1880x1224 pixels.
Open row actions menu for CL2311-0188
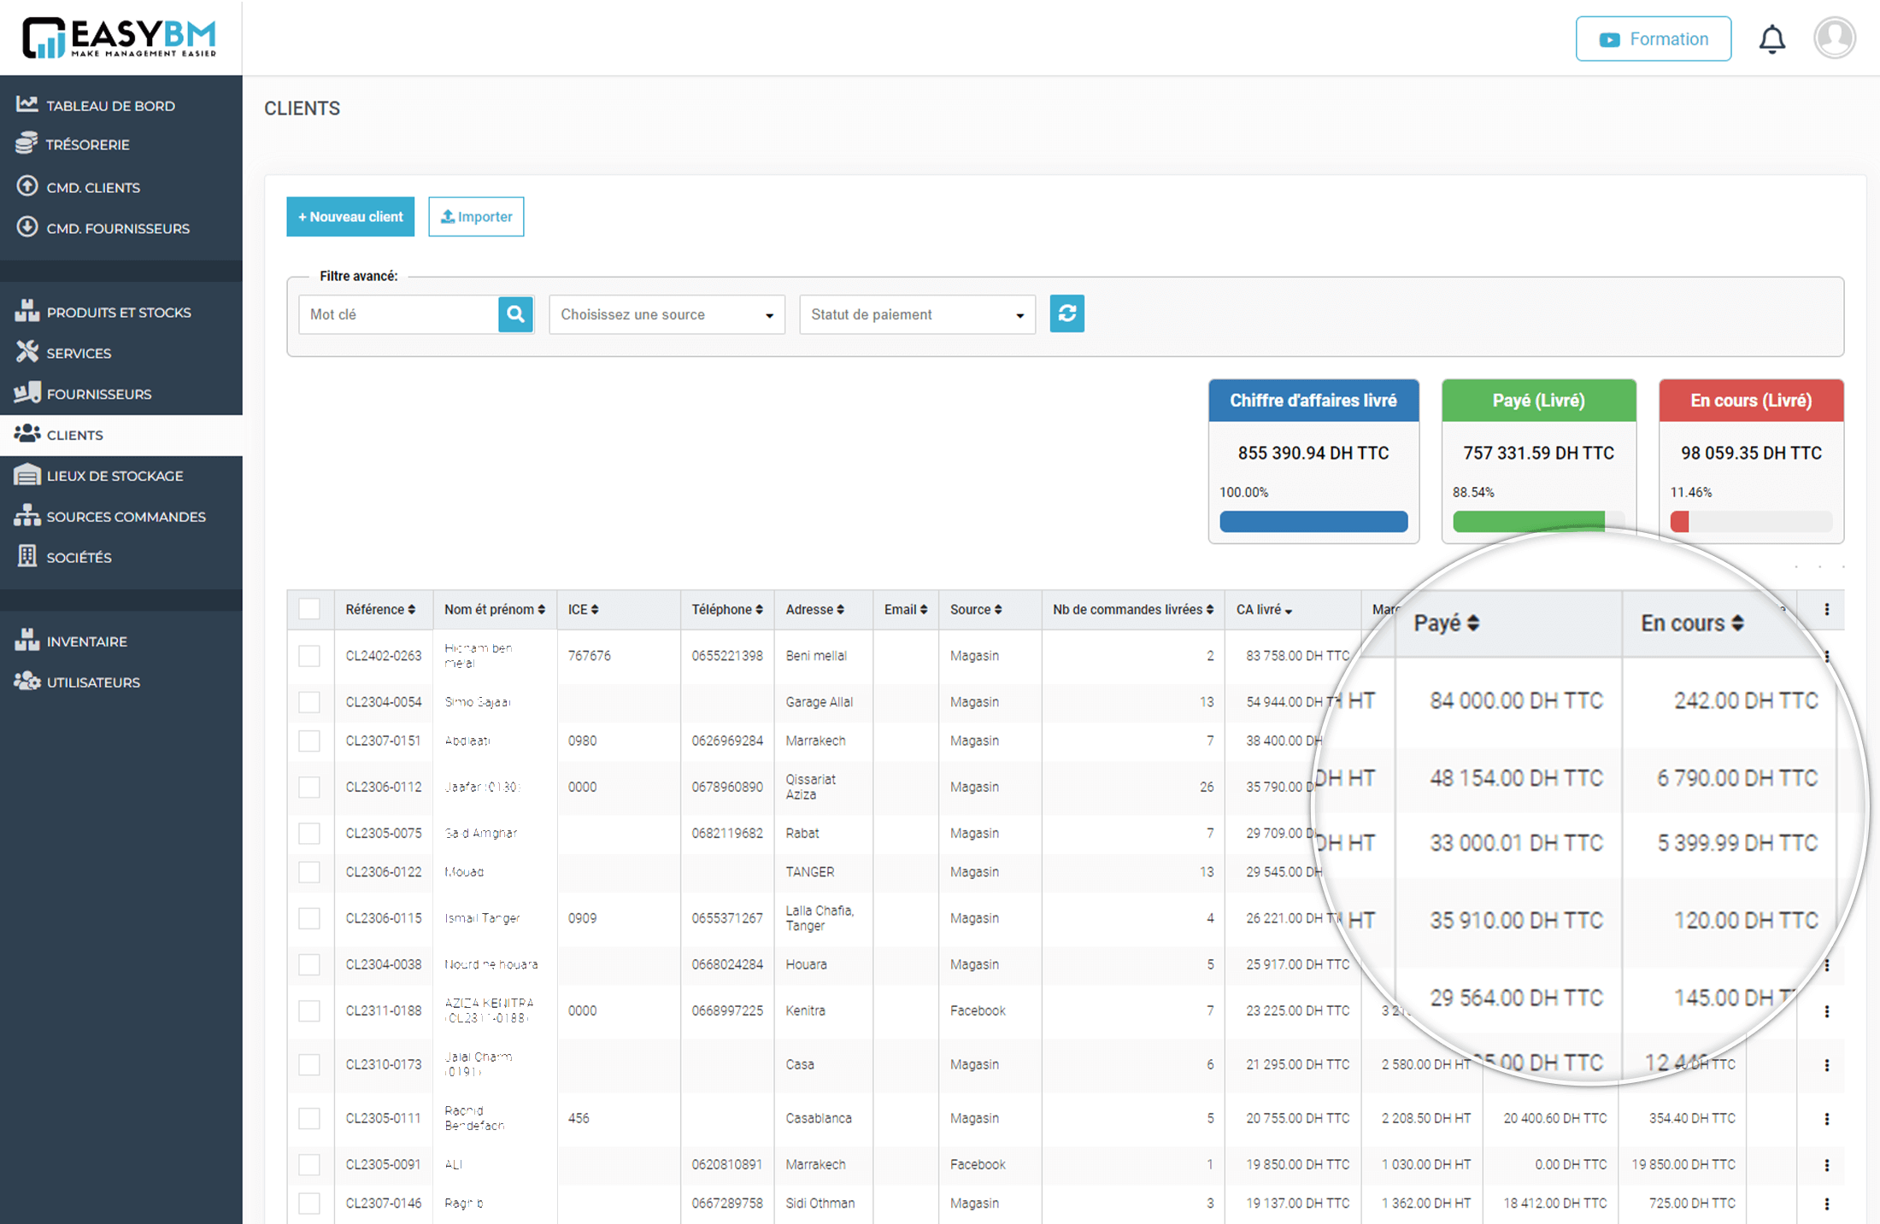(x=1827, y=1011)
